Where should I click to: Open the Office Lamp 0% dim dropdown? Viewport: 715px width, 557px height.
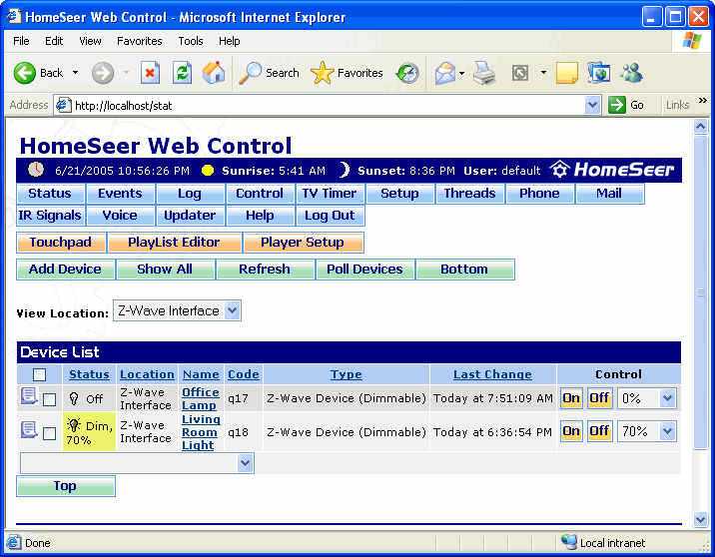(x=647, y=398)
